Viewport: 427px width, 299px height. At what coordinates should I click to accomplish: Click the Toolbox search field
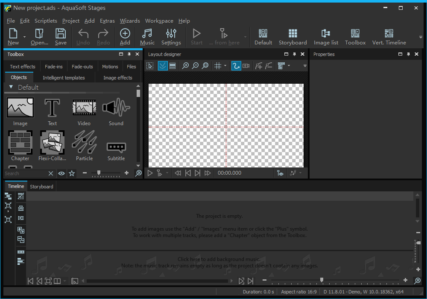[25, 173]
